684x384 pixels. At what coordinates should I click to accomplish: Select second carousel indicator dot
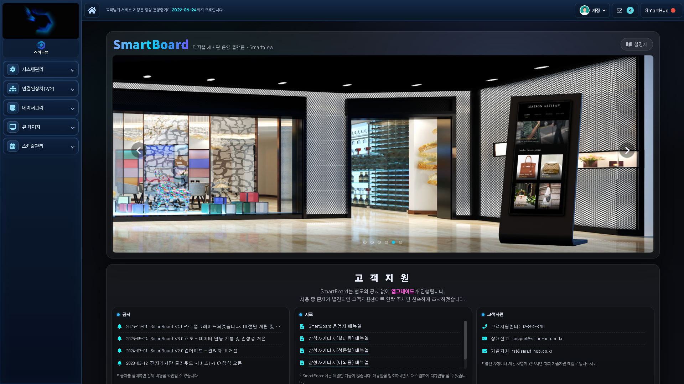372,242
